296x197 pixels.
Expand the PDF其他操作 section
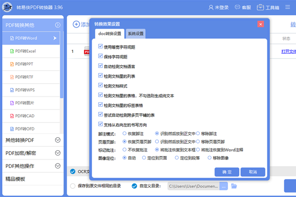(58, 166)
